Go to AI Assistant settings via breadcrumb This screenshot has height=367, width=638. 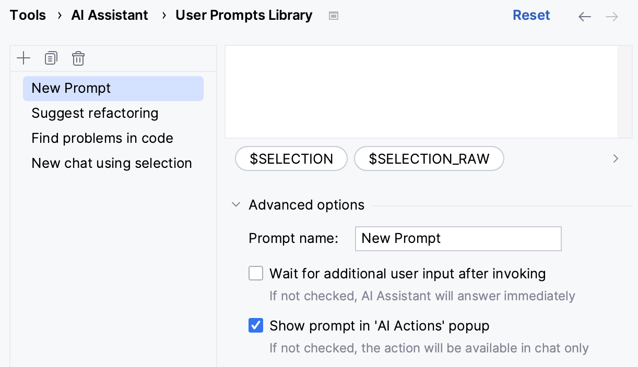110,15
